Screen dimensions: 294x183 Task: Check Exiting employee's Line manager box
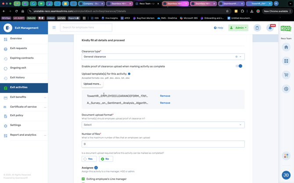[x=83, y=179]
